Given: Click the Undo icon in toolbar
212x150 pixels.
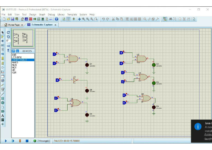Looking at the screenshot, I should pyautogui.click(x=103, y=19).
